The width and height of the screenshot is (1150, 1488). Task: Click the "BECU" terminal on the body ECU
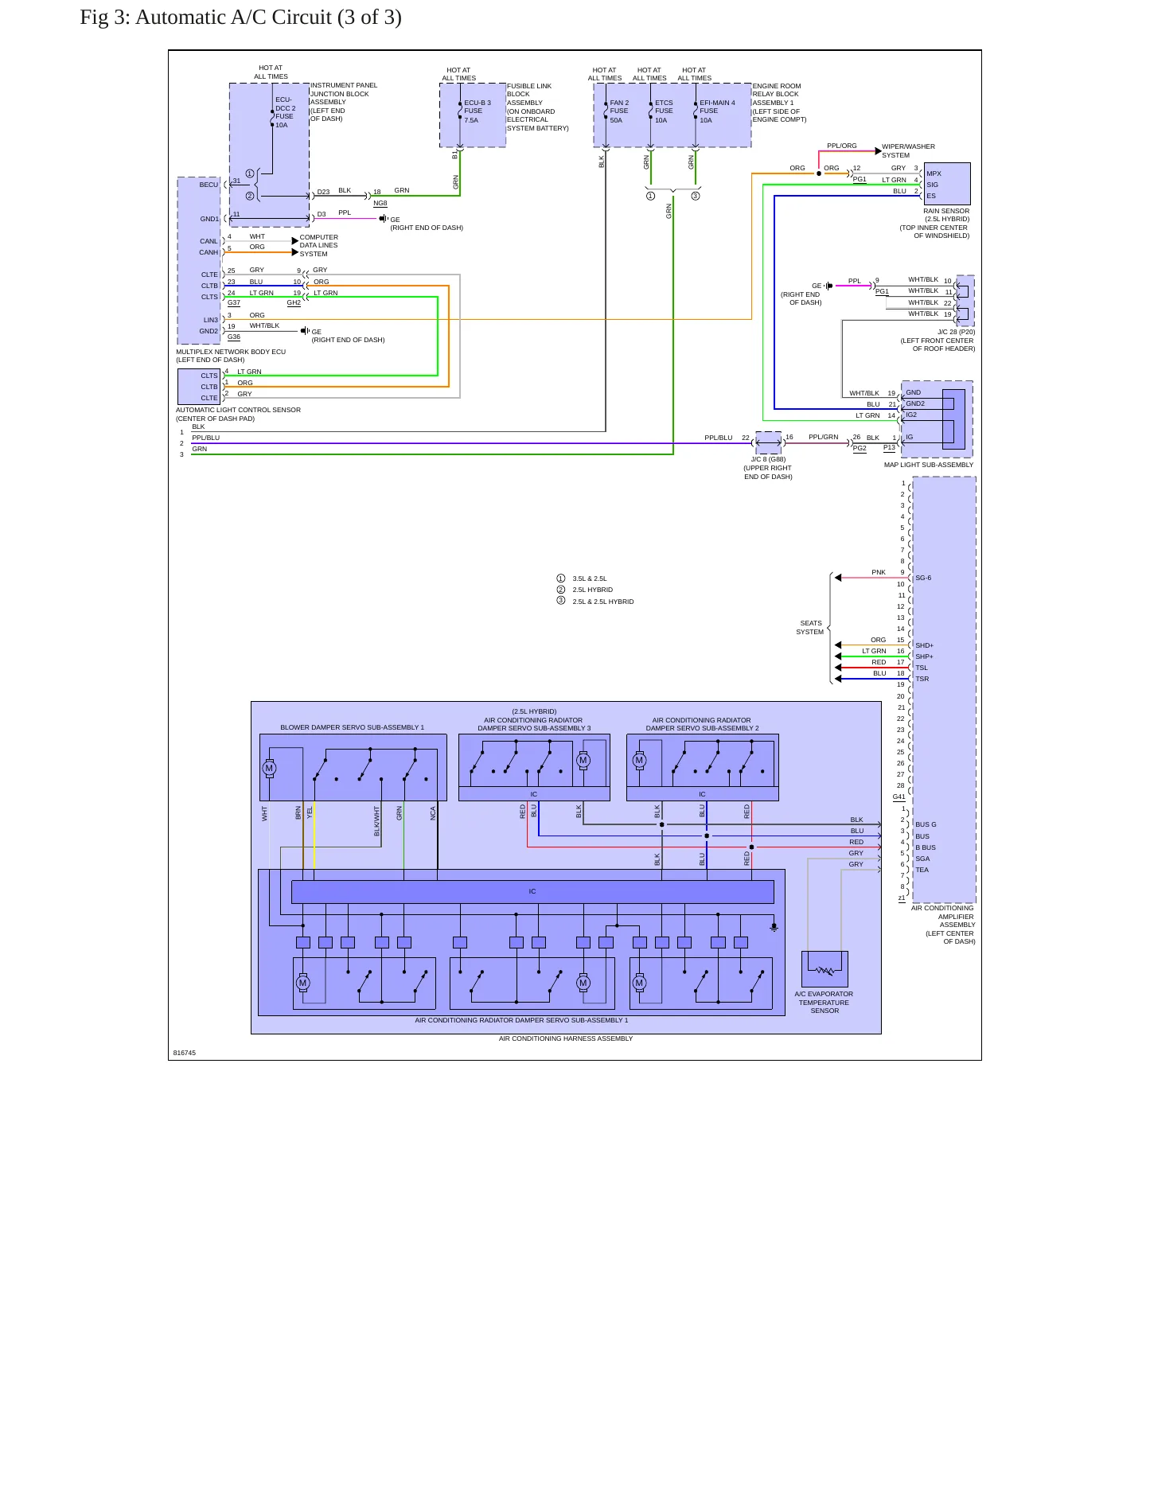pyautogui.click(x=209, y=185)
